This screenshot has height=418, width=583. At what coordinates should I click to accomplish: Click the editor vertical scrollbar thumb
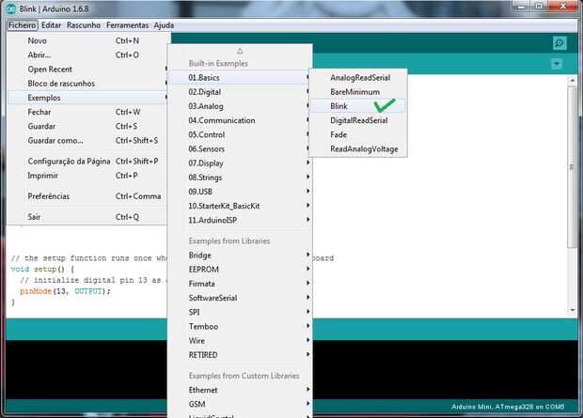click(x=573, y=167)
